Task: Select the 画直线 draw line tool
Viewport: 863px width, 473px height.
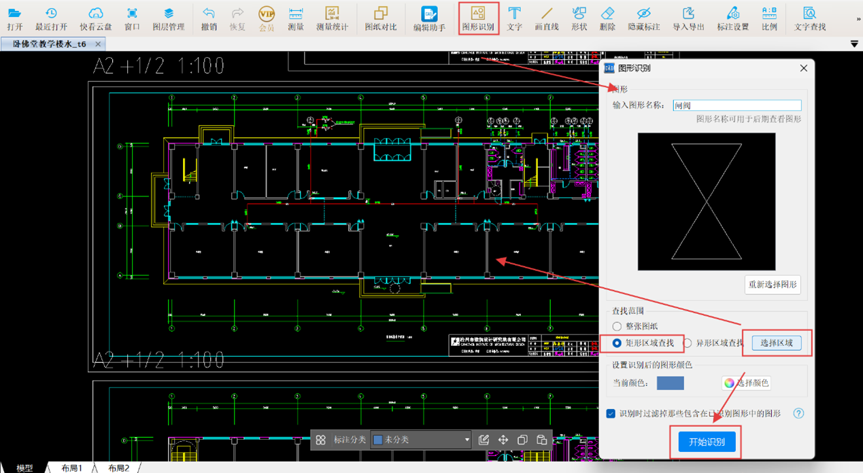Action: (547, 18)
